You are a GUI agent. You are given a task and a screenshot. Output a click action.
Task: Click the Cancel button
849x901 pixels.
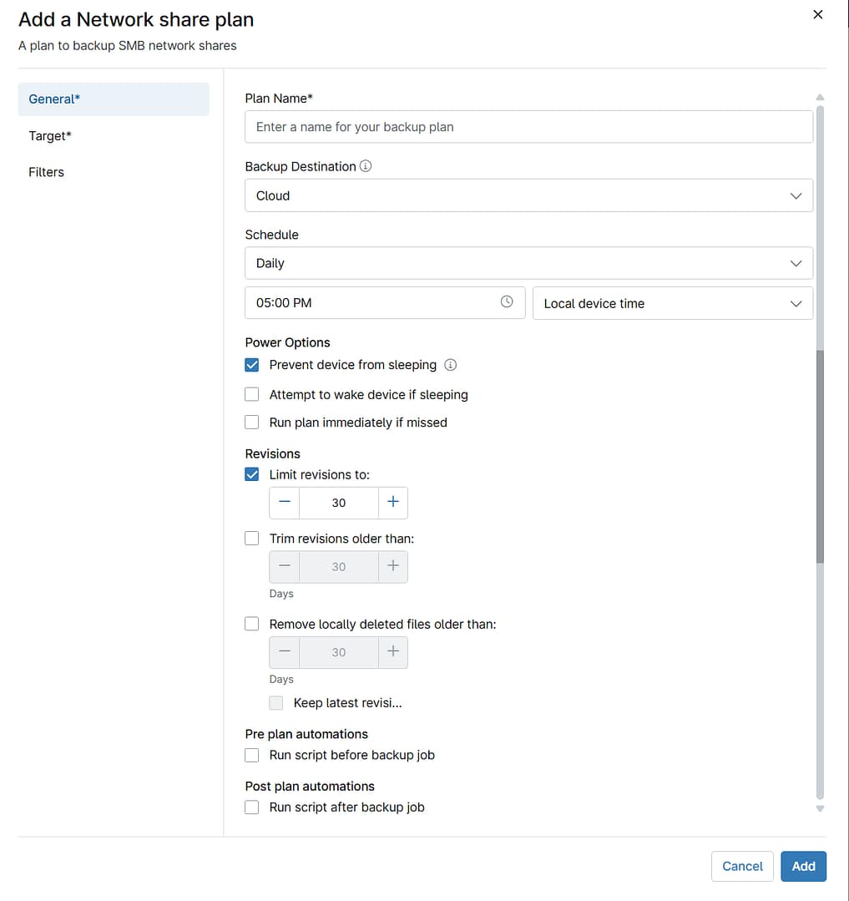742,866
